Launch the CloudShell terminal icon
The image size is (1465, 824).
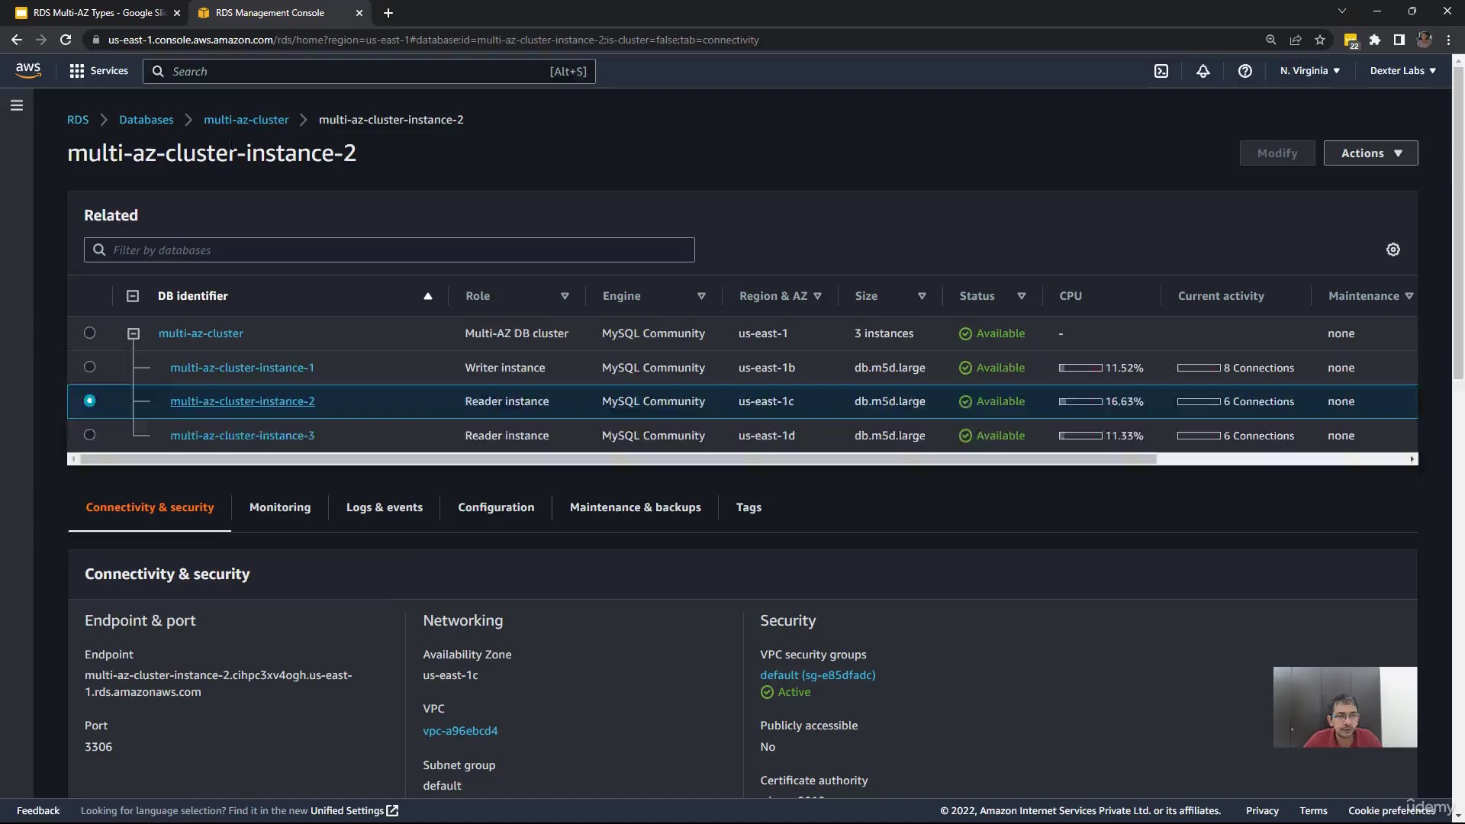click(x=1161, y=71)
